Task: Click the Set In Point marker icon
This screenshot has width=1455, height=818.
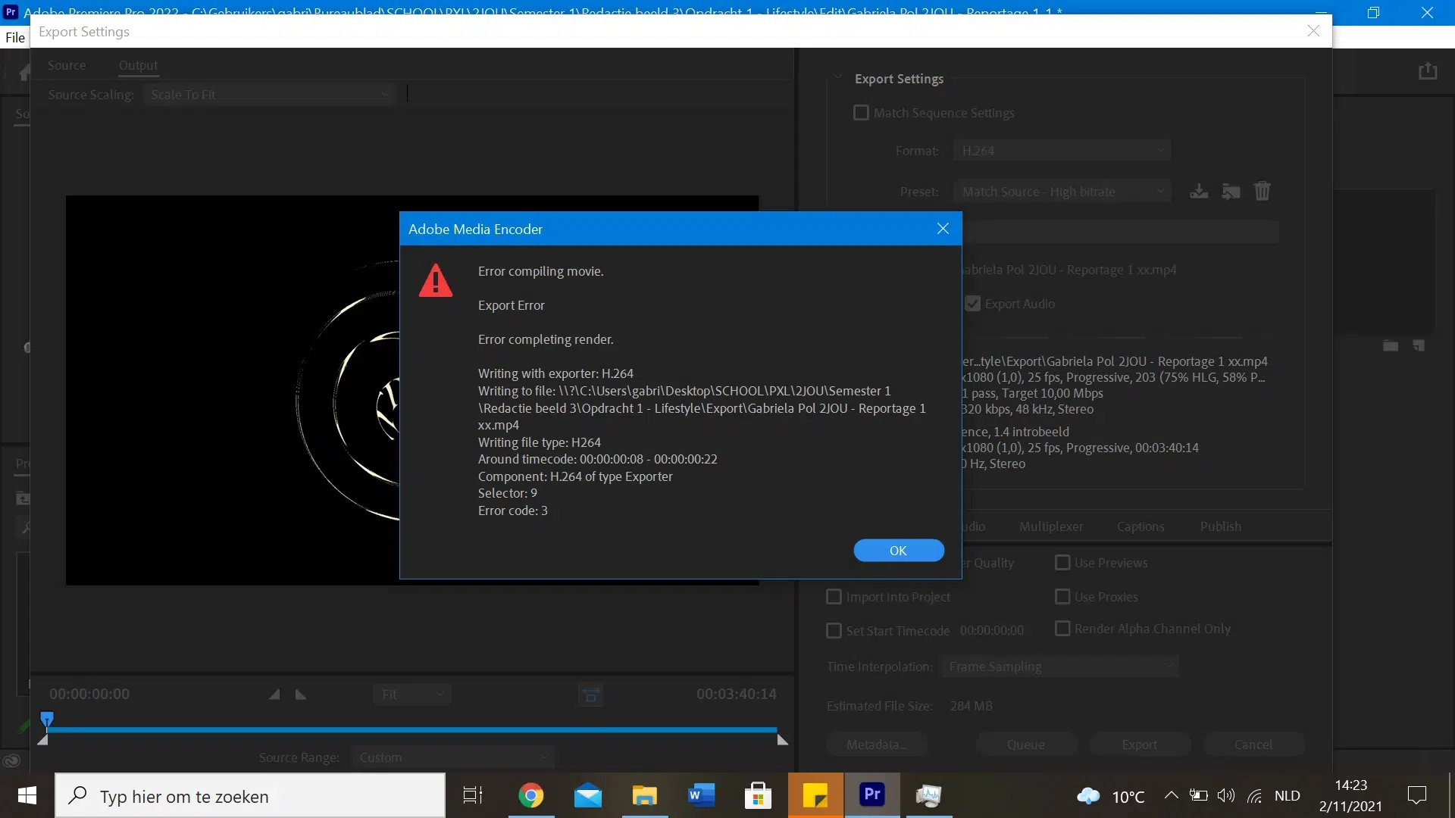Action: coord(274,695)
